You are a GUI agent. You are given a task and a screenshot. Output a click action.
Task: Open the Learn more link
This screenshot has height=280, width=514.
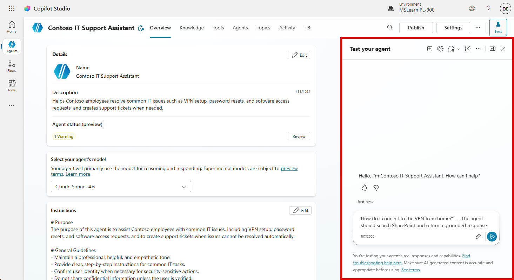click(x=78, y=174)
